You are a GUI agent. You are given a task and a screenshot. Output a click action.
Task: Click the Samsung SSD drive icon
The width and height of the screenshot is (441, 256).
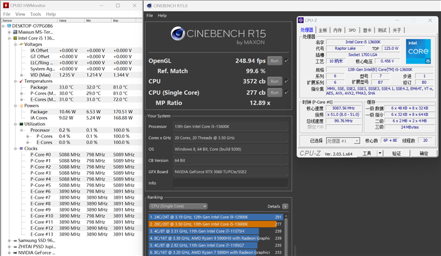15,241
